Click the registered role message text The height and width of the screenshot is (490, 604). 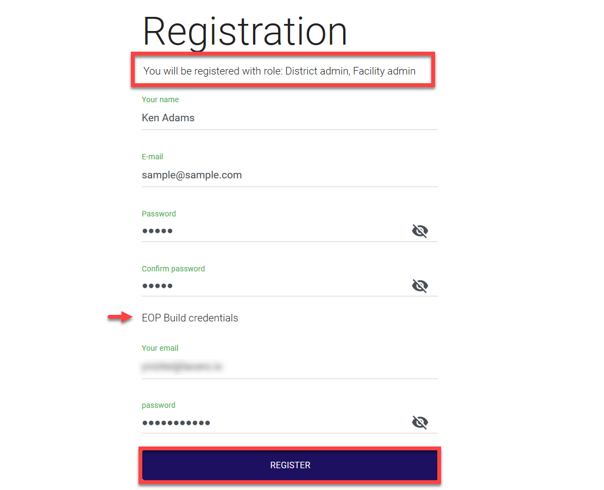279,71
